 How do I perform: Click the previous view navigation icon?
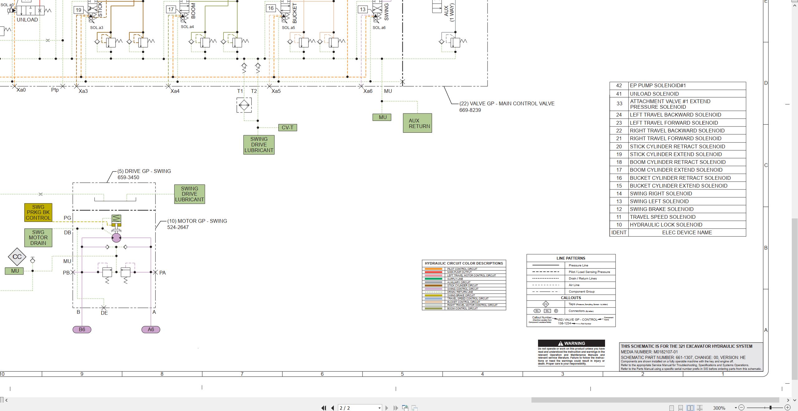point(405,408)
